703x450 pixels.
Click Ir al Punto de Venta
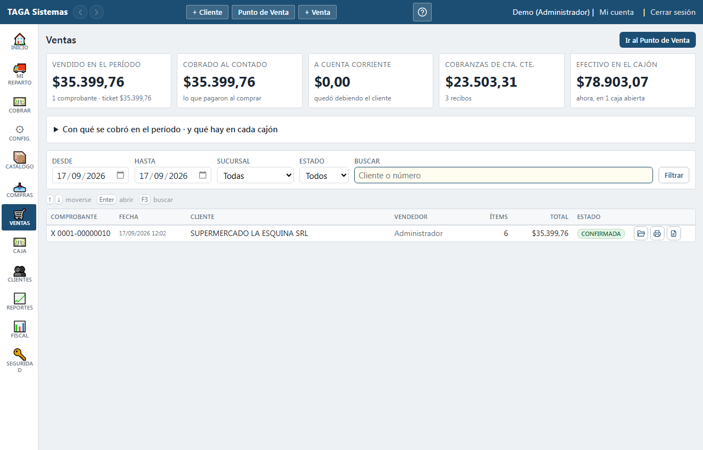657,40
